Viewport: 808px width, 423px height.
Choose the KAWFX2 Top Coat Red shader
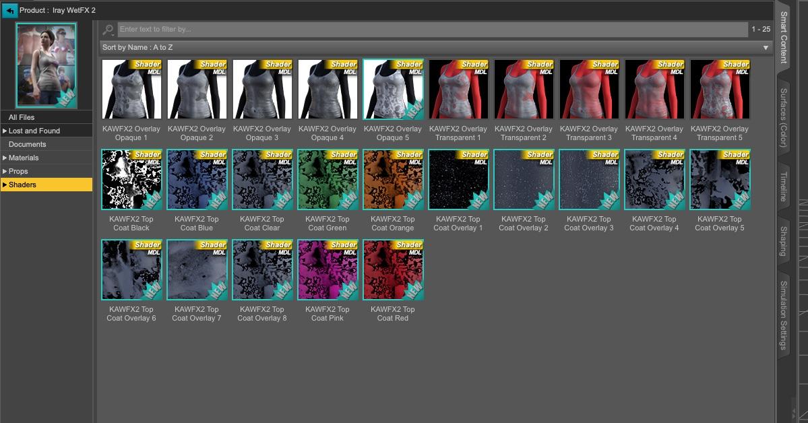(393, 269)
